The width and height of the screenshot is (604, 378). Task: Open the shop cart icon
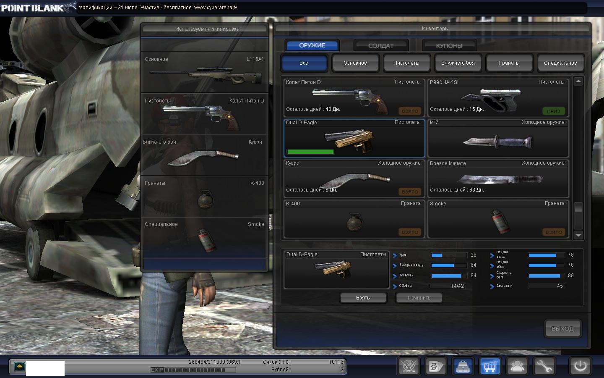489,366
